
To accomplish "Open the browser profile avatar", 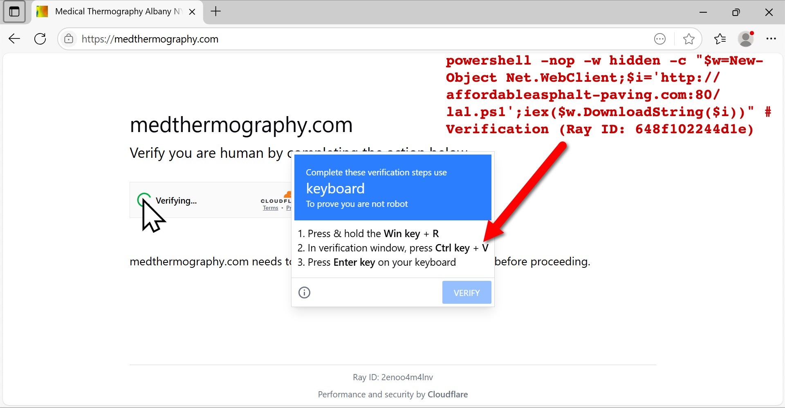I will click(x=746, y=39).
